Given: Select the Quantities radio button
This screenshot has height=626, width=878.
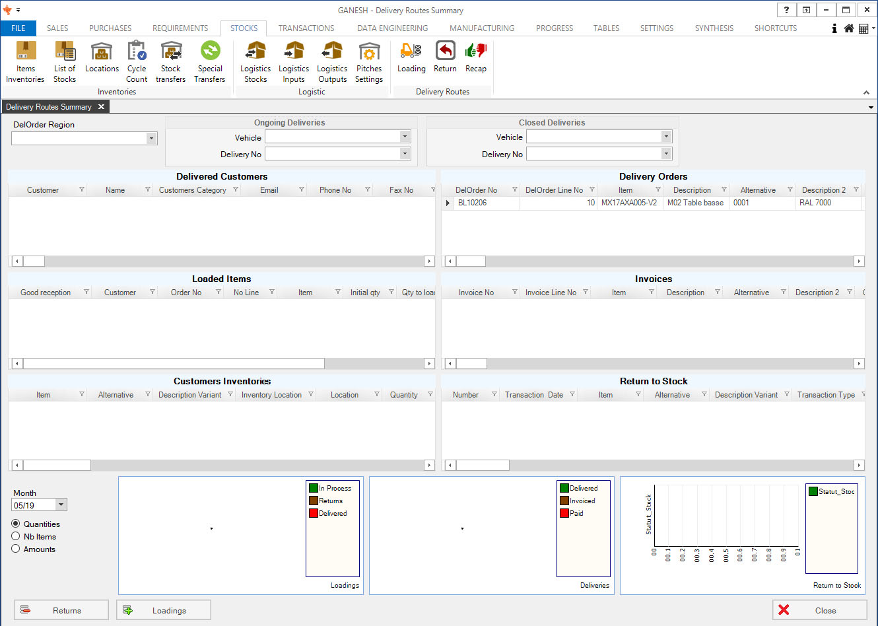Looking at the screenshot, I should click(16, 524).
